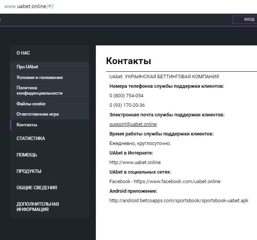Click the Контакты page heading
The image size is (257, 240).
[x=128, y=61]
